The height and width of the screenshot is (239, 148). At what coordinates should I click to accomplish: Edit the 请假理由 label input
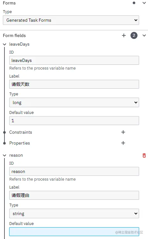point(74,195)
